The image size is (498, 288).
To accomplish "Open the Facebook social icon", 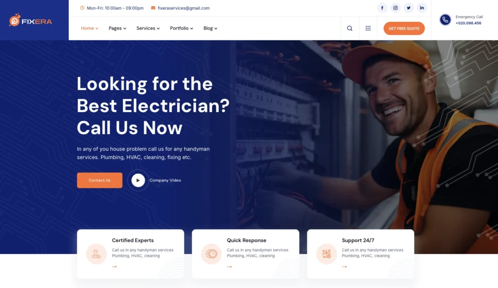I will click(x=382, y=8).
